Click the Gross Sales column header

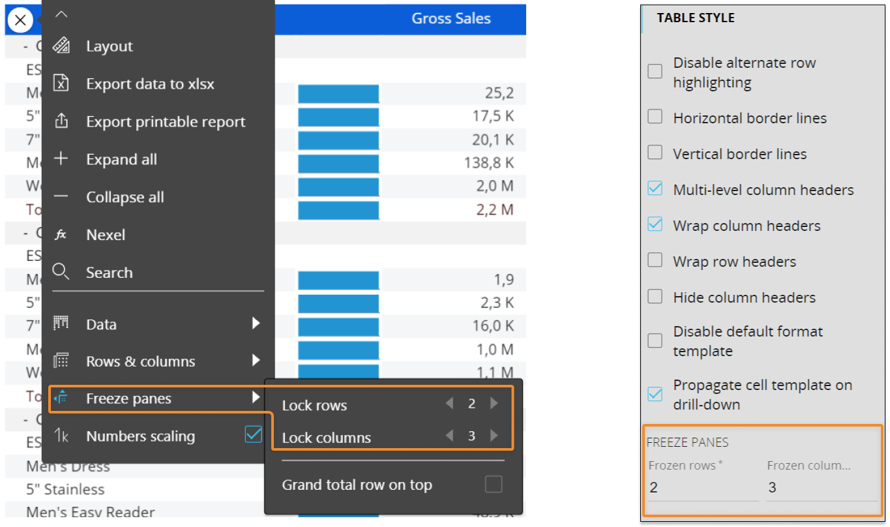coord(451,19)
